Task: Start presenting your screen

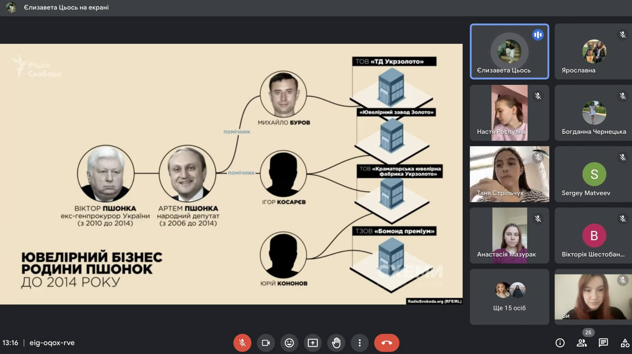Action: point(313,343)
